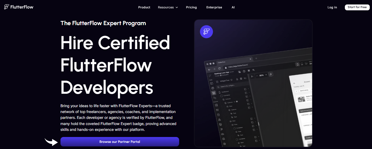Image resolution: width=372 pixels, height=149 pixels.
Task: Select the AI nav item
Action: coord(233,7)
